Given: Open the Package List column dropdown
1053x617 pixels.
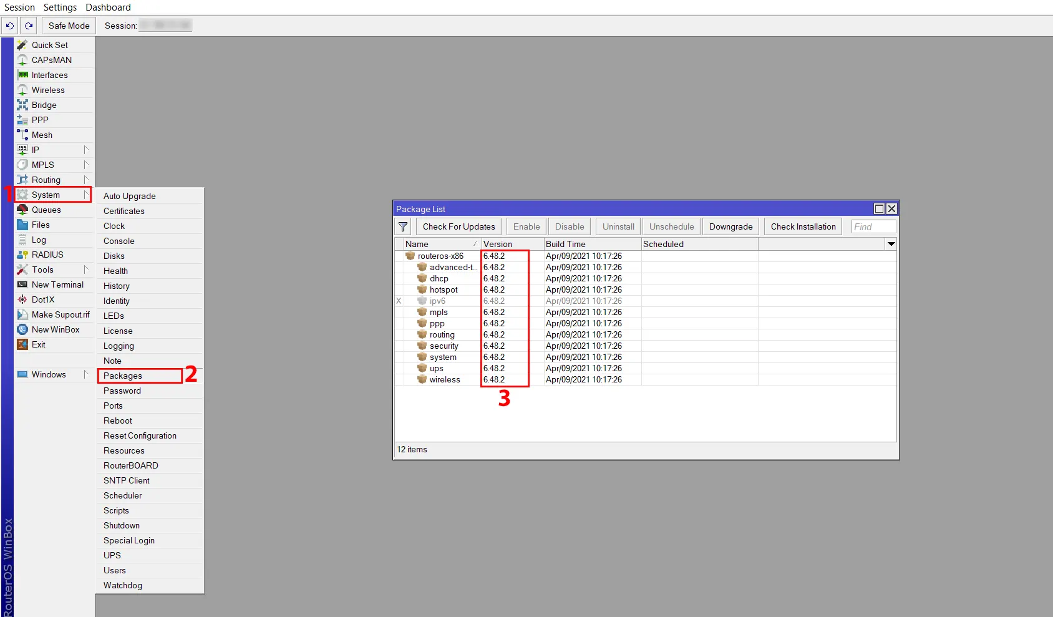Looking at the screenshot, I should click(891, 244).
